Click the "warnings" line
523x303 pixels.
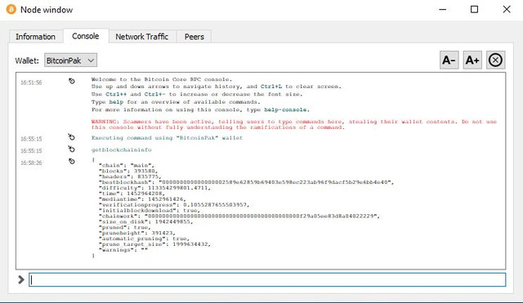pyautogui.click(x=123, y=250)
